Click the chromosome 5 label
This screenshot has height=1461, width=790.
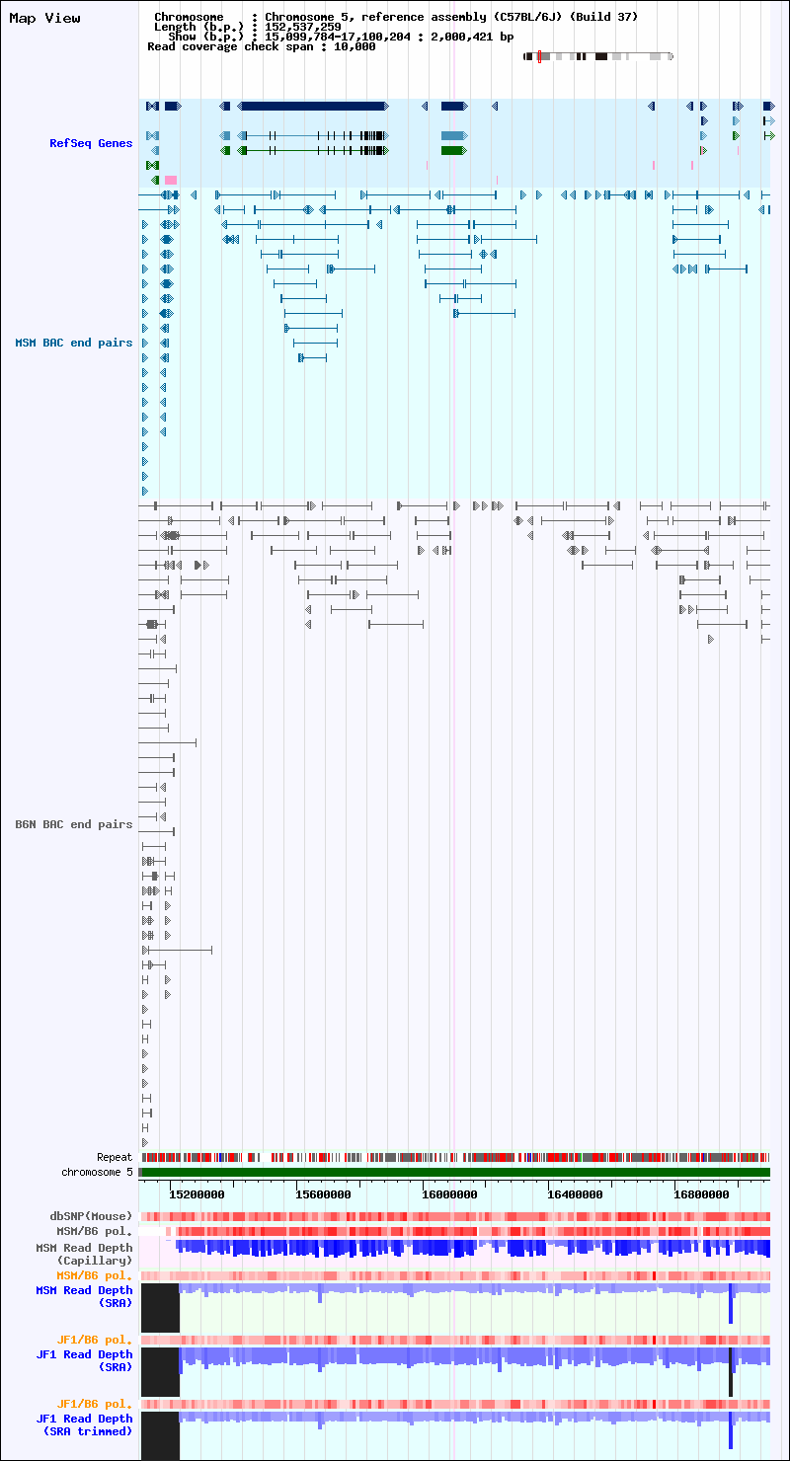click(x=97, y=1172)
